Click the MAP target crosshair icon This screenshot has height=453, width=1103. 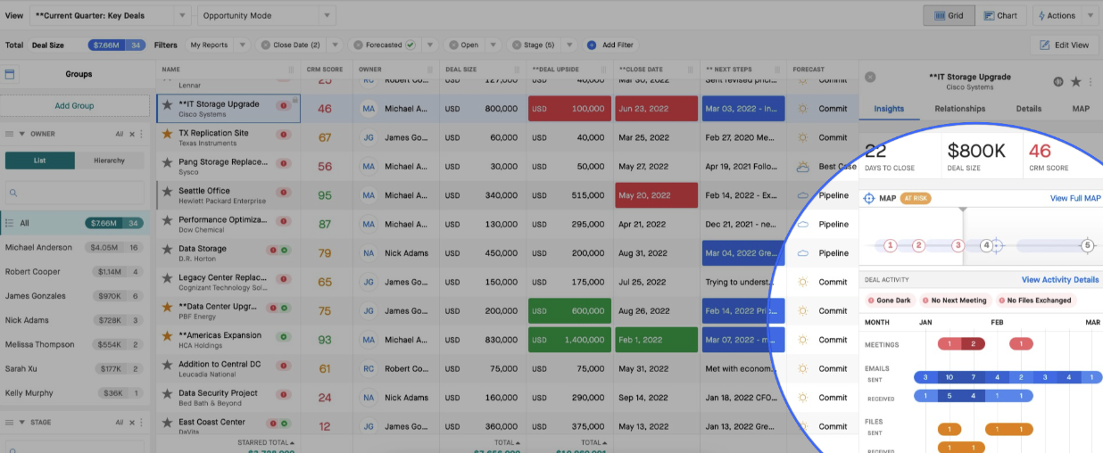[x=869, y=198]
